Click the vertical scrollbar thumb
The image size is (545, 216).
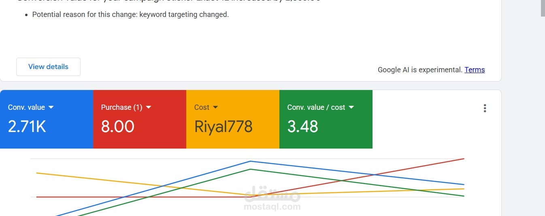[543, 8]
